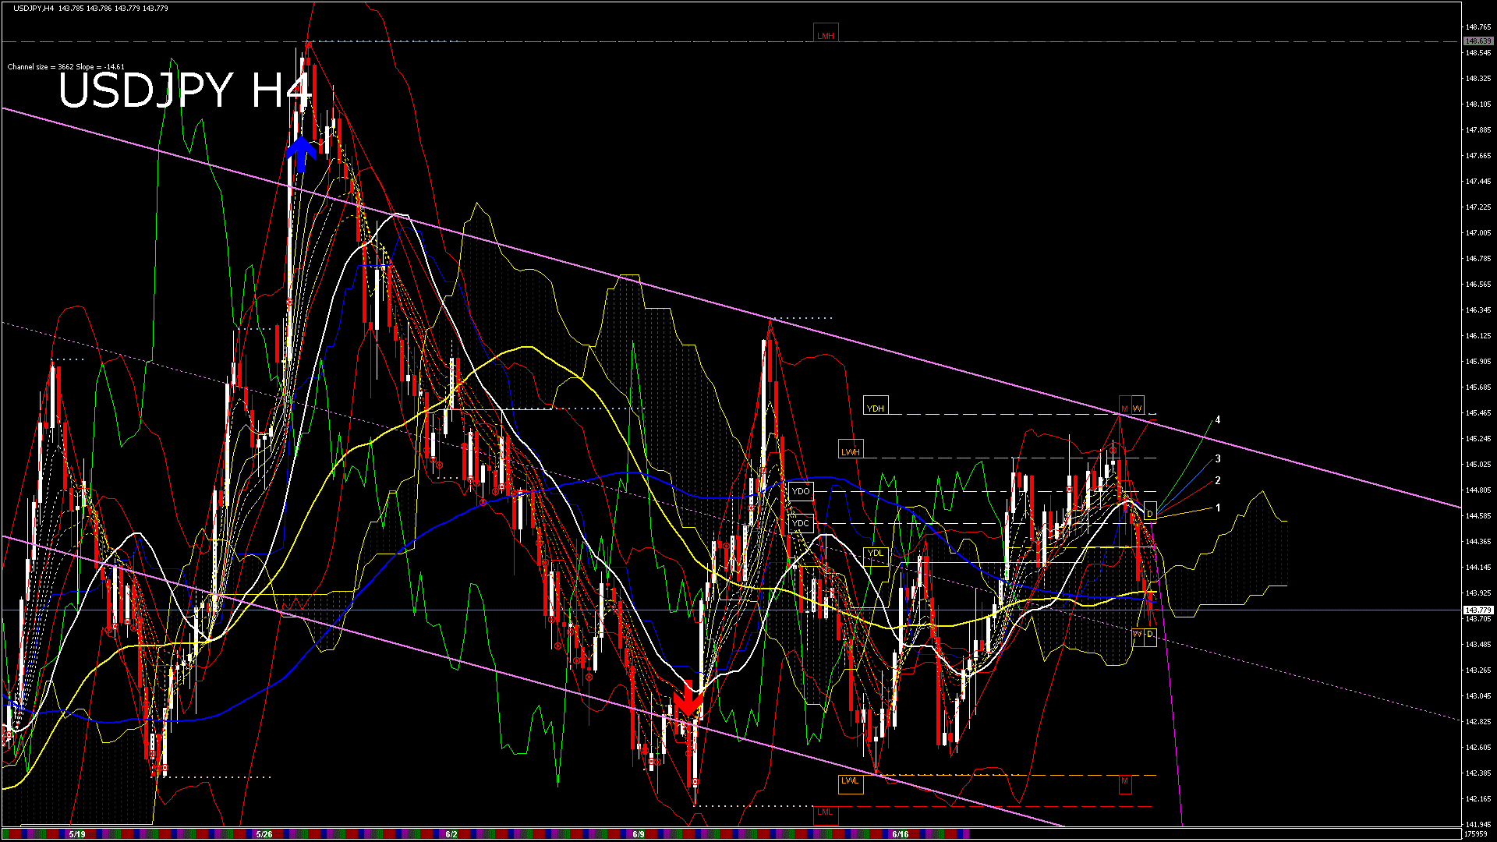Click the current price tag 143.779
Viewport: 1497px width, 842px height.
[1478, 610]
